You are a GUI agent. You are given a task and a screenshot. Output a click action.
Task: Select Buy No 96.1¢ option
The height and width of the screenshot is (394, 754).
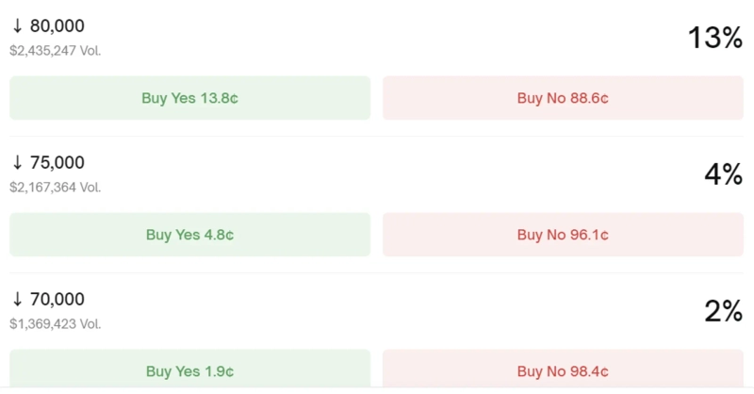click(x=563, y=235)
